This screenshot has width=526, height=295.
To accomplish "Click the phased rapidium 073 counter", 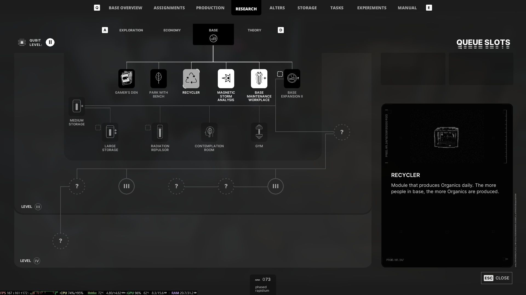I will click(263, 285).
